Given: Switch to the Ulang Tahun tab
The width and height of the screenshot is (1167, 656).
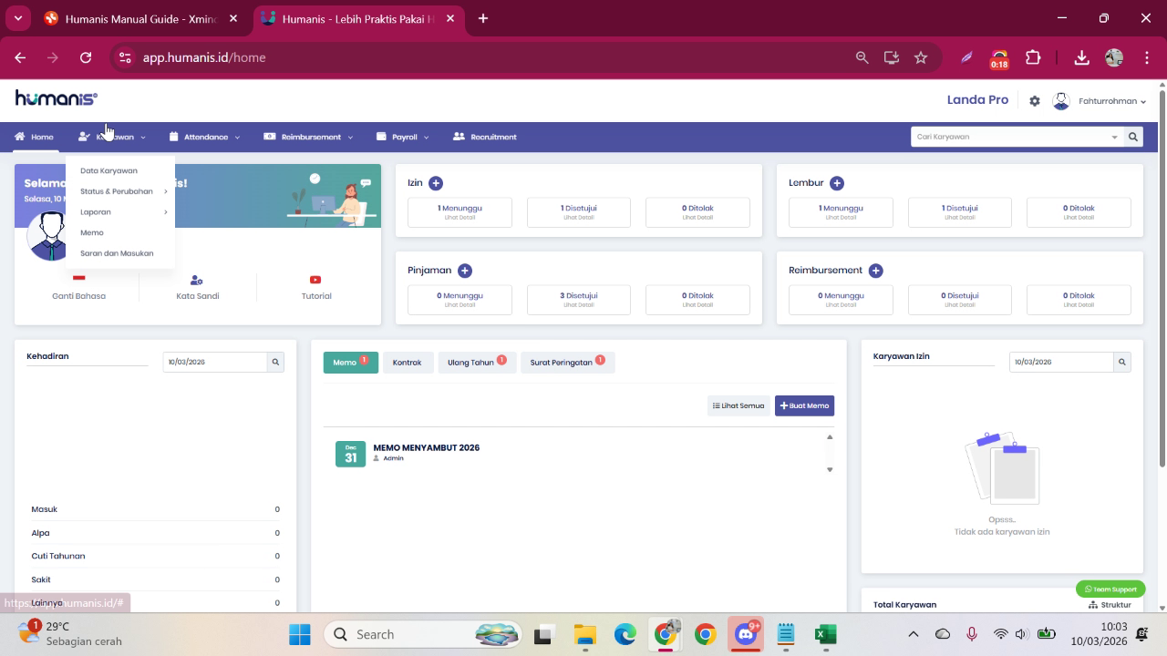Looking at the screenshot, I should coord(476,363).
